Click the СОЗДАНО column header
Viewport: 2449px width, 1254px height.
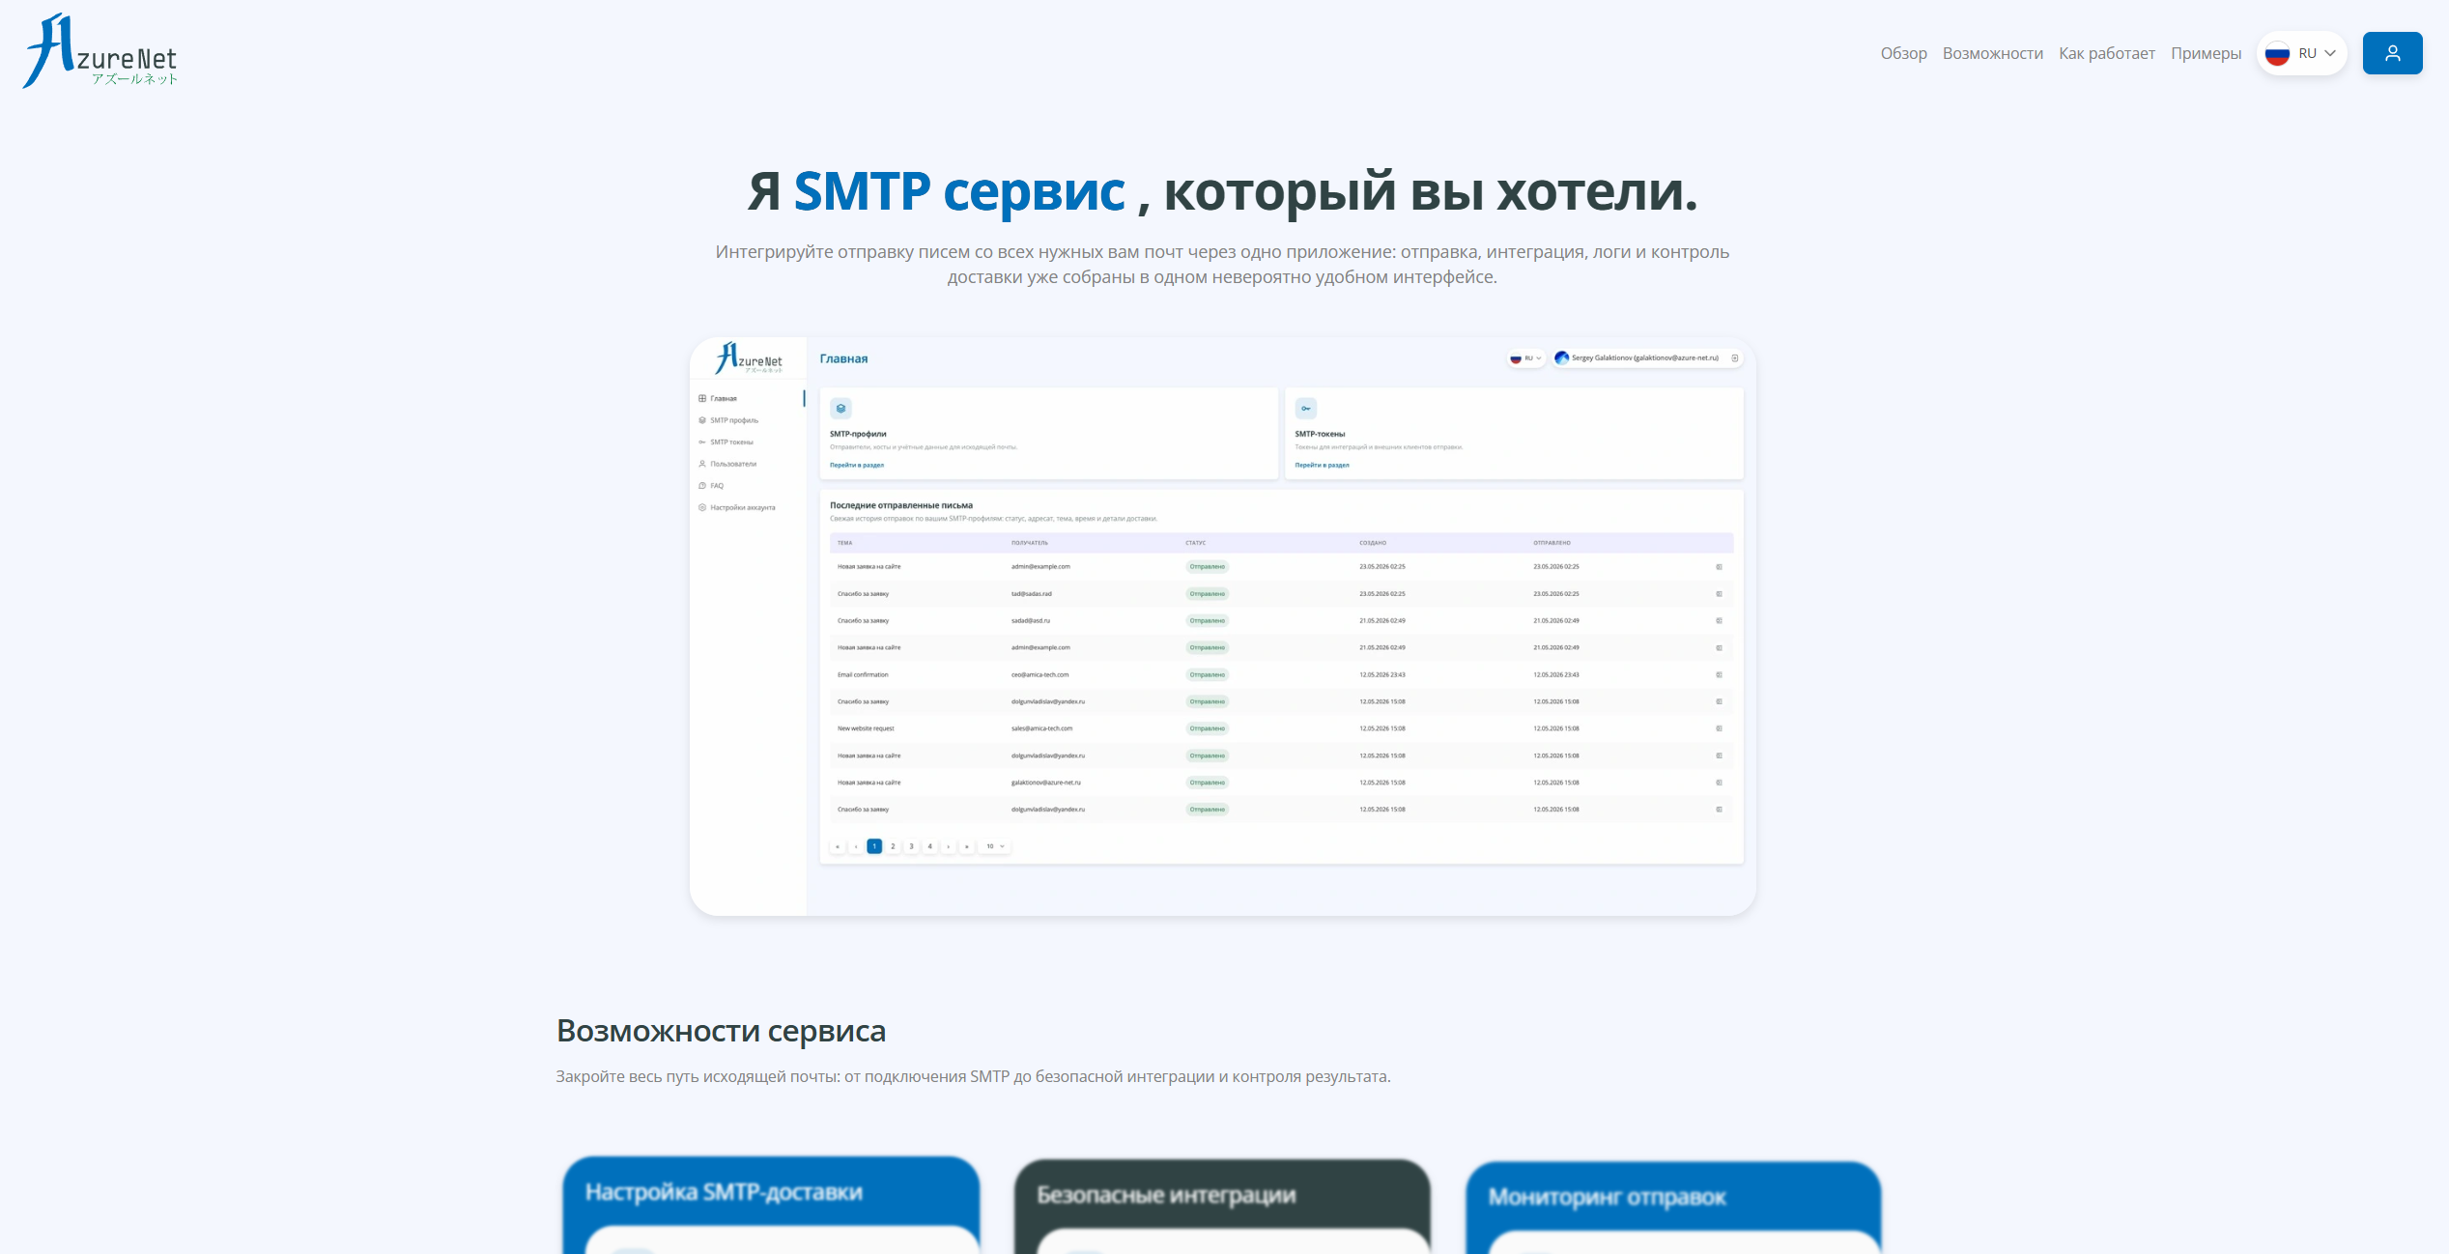(1373, 543)
